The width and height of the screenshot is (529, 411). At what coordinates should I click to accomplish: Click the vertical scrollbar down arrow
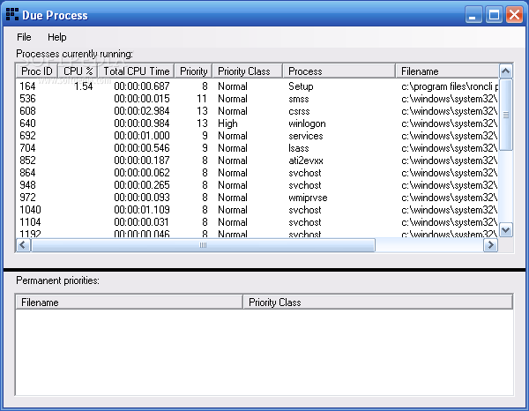(506, 230)
